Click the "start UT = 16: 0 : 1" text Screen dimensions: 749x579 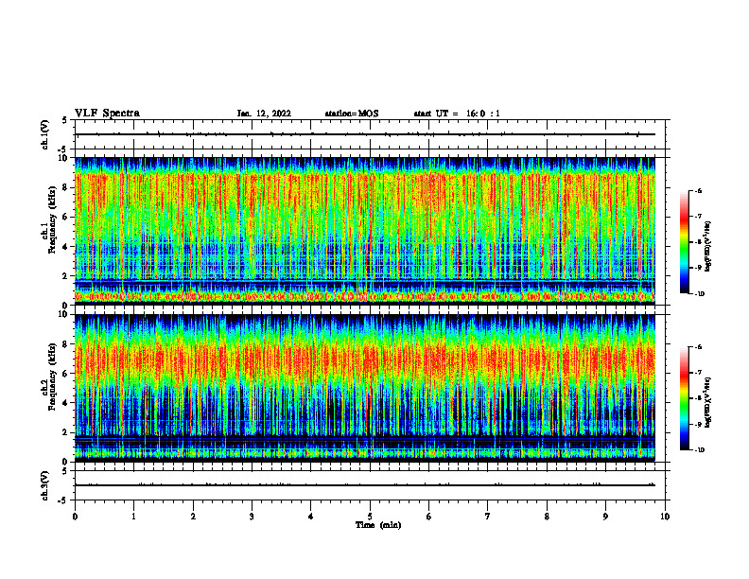[x=457, y=114]
